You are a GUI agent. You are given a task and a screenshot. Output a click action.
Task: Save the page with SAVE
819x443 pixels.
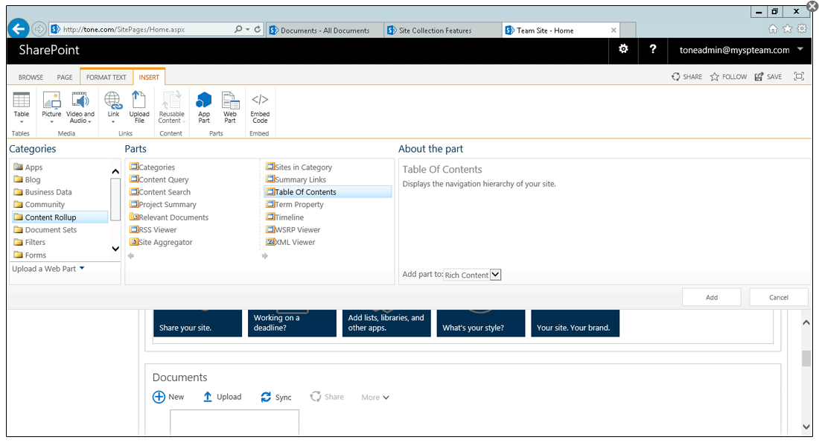coord(768,77)
